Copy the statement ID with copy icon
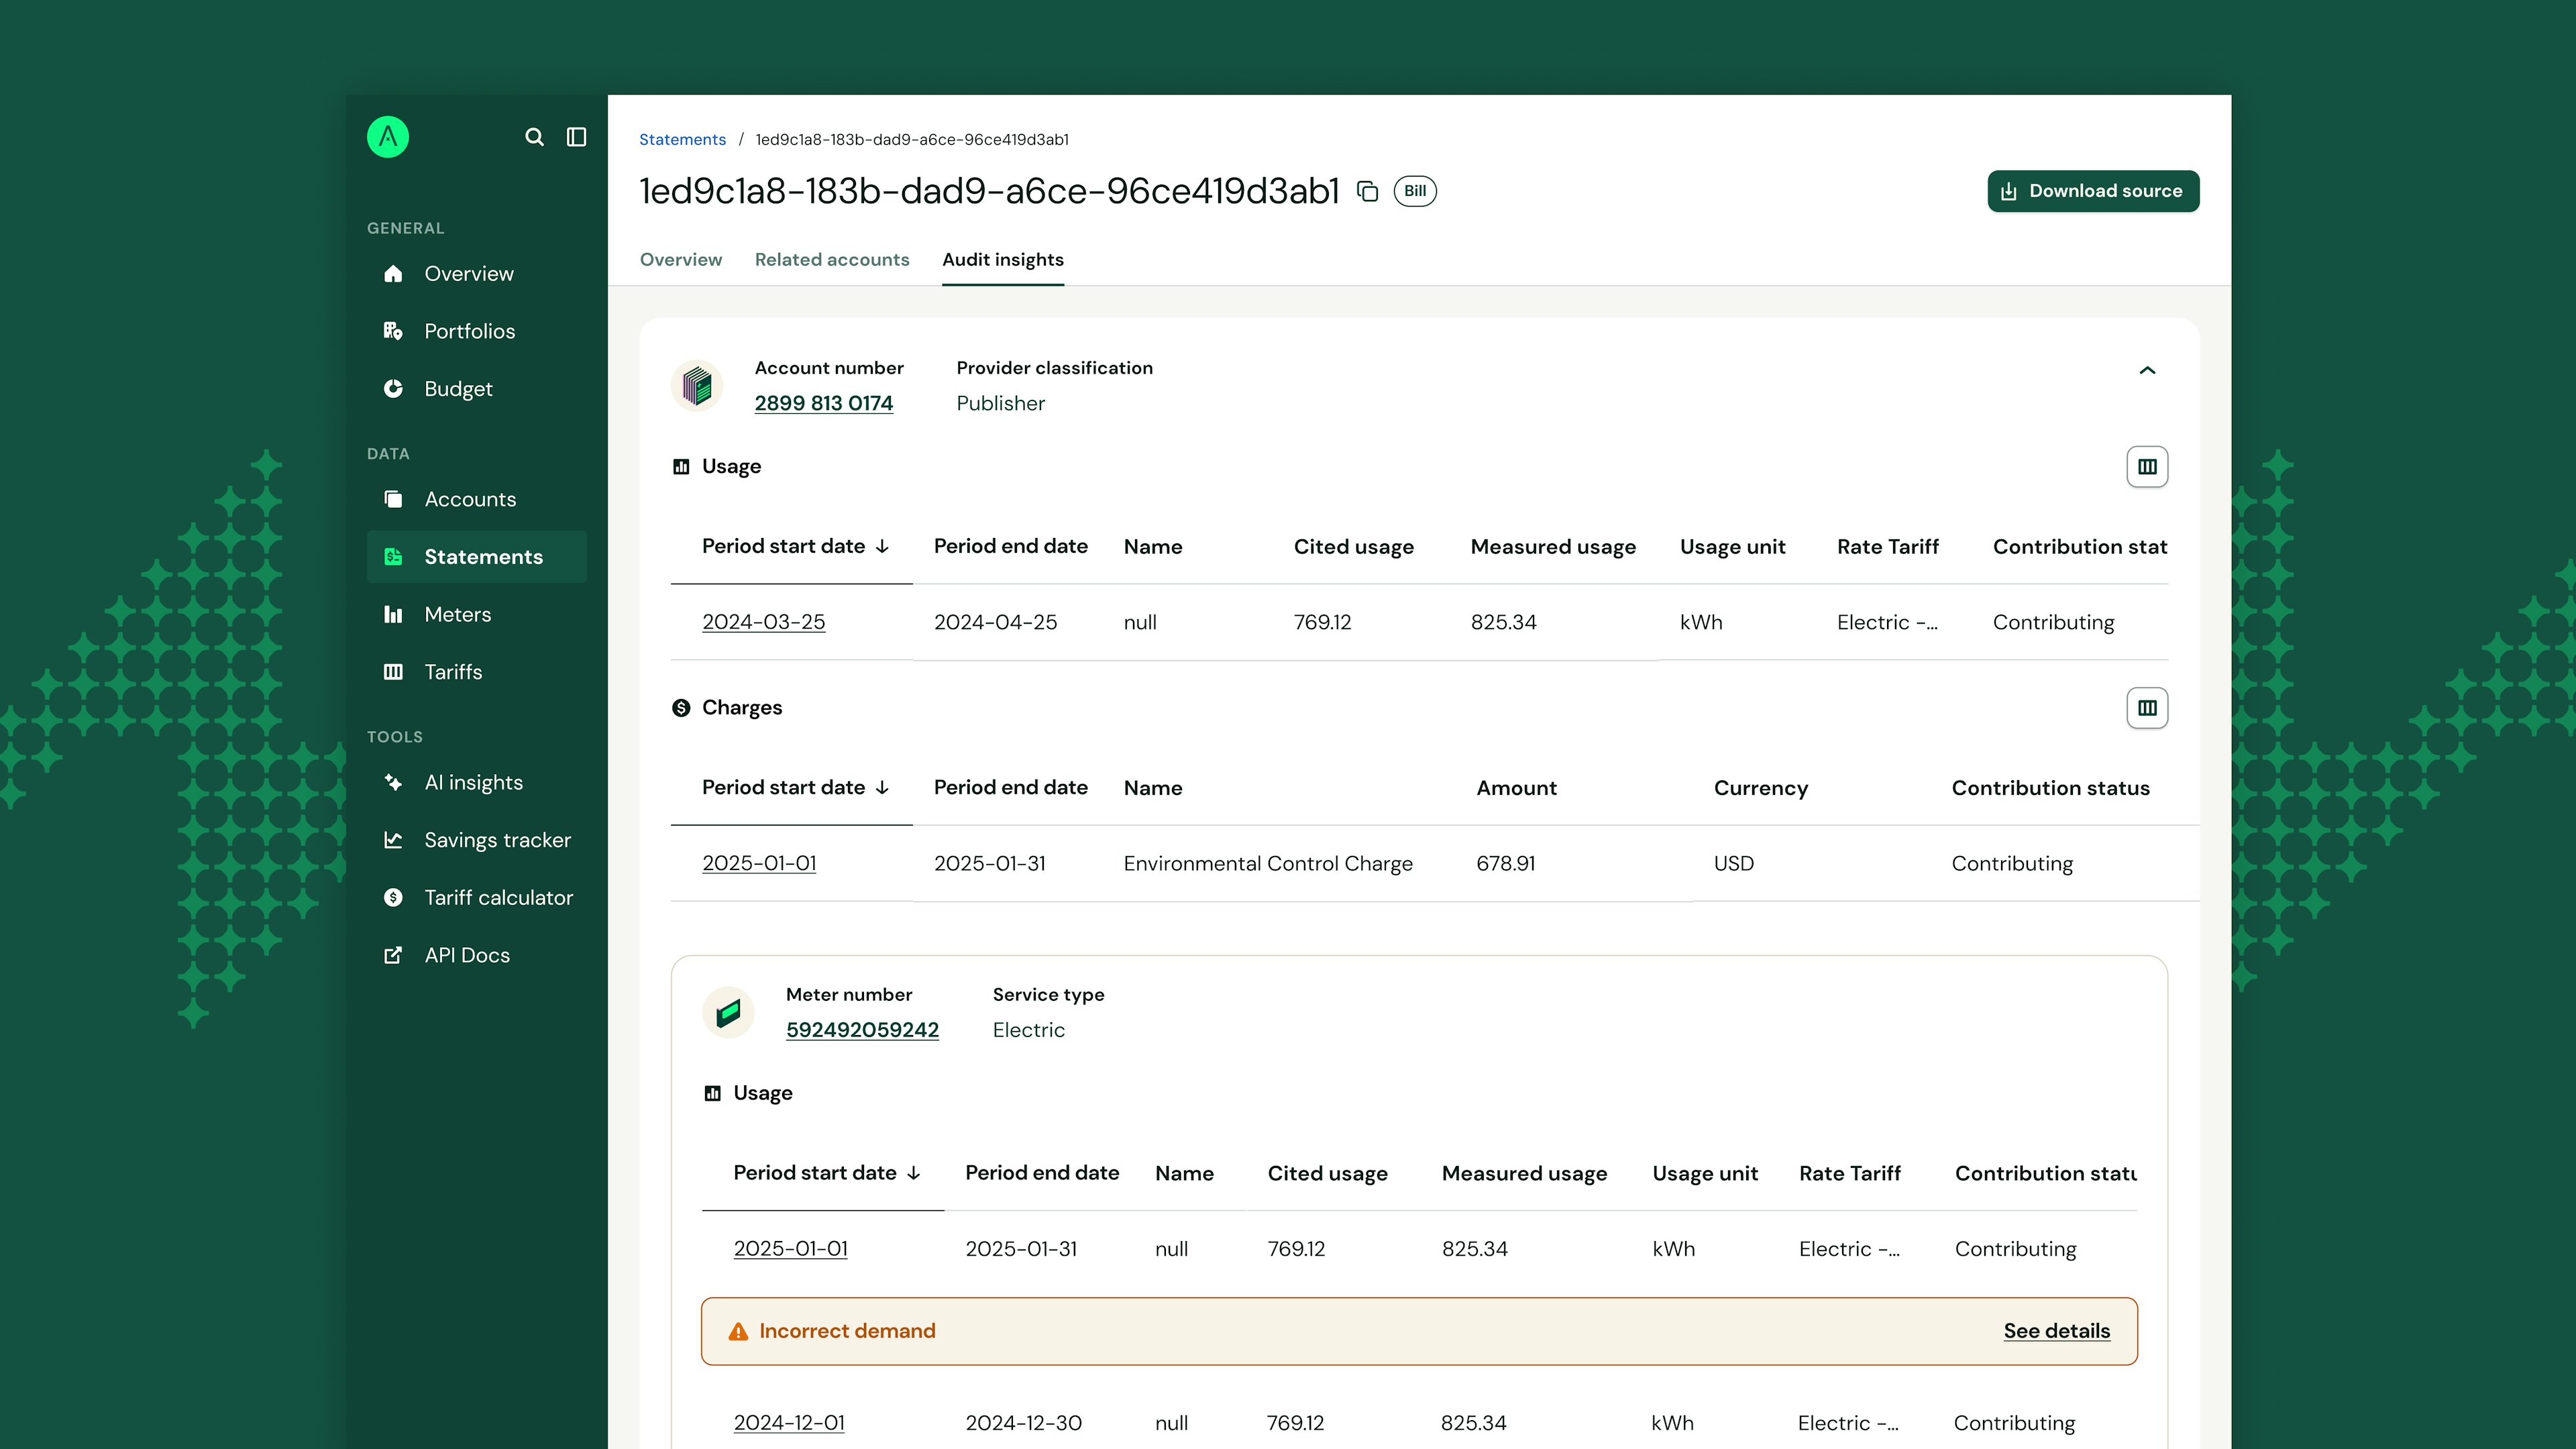Viewport: 2576px width, 1449px height. 1367,191
